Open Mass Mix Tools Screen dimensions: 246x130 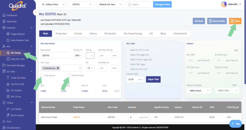[x=18, y=59]
